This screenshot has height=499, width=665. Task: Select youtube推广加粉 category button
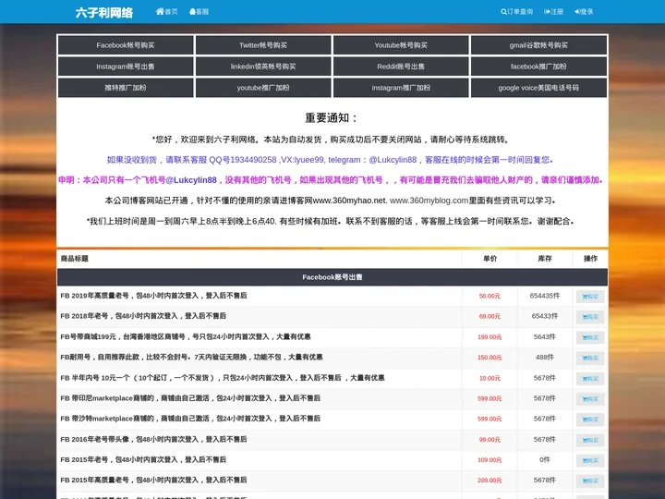tap(263, 88)
